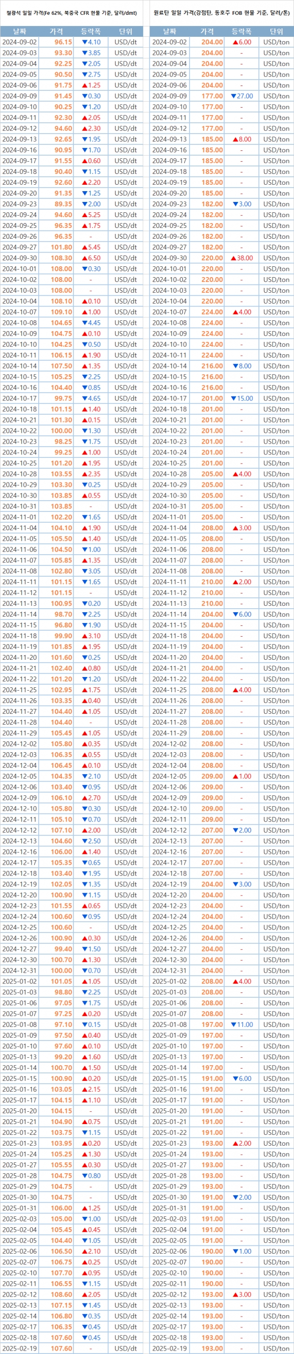The height and width of the screenshot is (1354, 294).
Task: Click coking coal price 220.00 on 2024-09-30
Action: [212, 258]
